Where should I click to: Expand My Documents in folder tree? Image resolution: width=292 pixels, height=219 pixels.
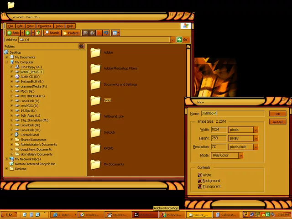(x=6, y=57)
